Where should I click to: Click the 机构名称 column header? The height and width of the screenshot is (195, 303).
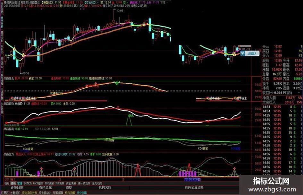click(105, 187)
